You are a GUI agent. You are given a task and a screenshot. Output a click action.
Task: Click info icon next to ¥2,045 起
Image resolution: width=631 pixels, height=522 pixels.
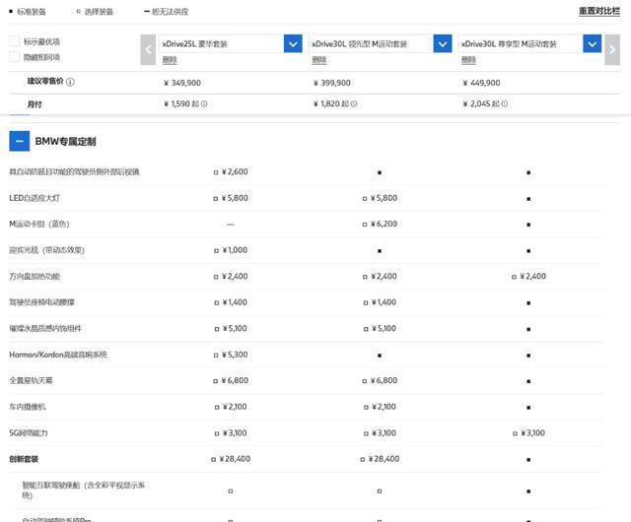[x=504, y=103]
